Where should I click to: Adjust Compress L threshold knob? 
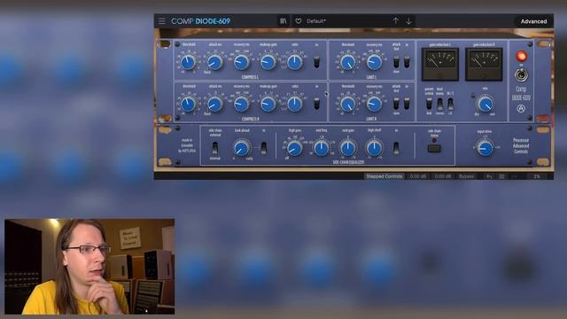coord(188,62)
